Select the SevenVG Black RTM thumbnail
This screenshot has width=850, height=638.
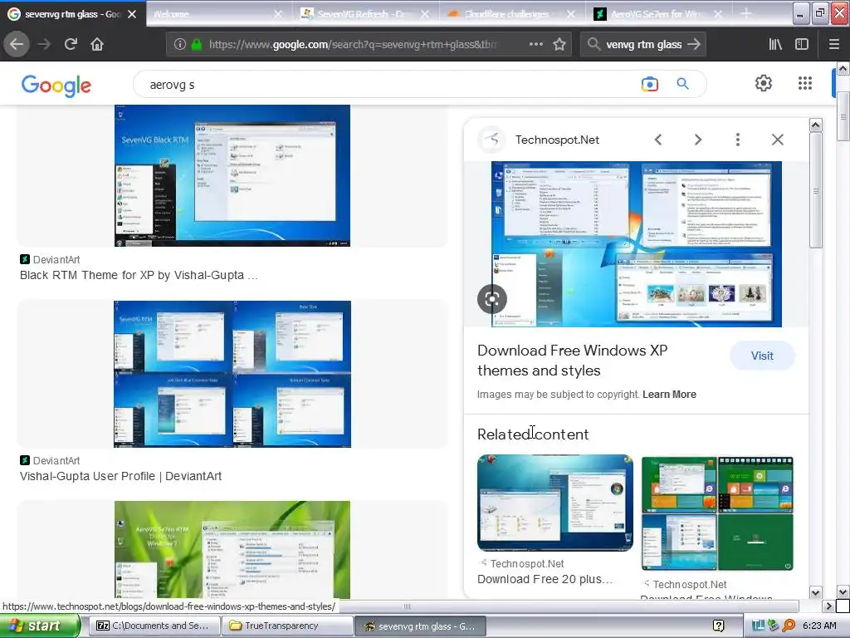232,176
